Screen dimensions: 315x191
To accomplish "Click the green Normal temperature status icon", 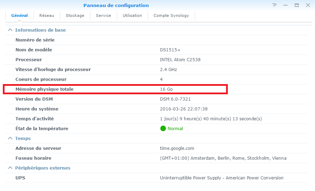I will (163, 129).
